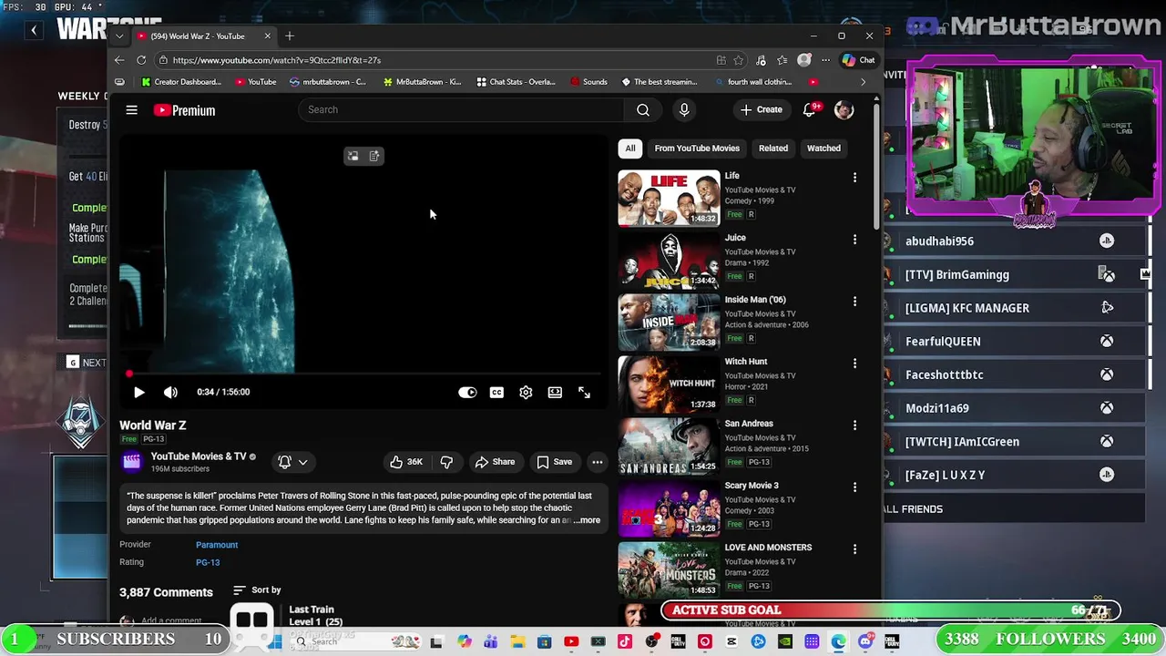Image resolution: width=1166 pixels, height=656 pixels.
Task: Open options for Life movie
Action: pyautogui.click(x=854, y=178)
